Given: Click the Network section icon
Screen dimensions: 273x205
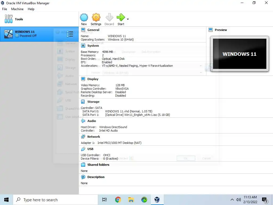Looking at the screenshot, I should 83,137.
